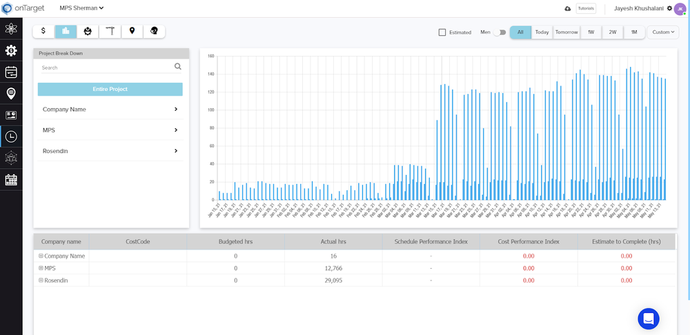Viewport: 690px width, 335px height.
Task: Click the Estimate to Complete (hrs) header
Action: pos(627,241)
